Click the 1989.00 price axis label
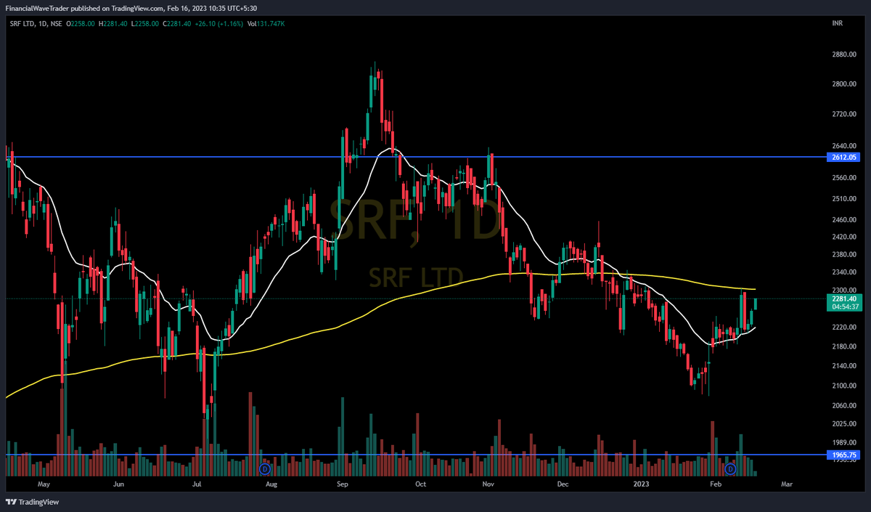871x512 pixels. (845, 442)
